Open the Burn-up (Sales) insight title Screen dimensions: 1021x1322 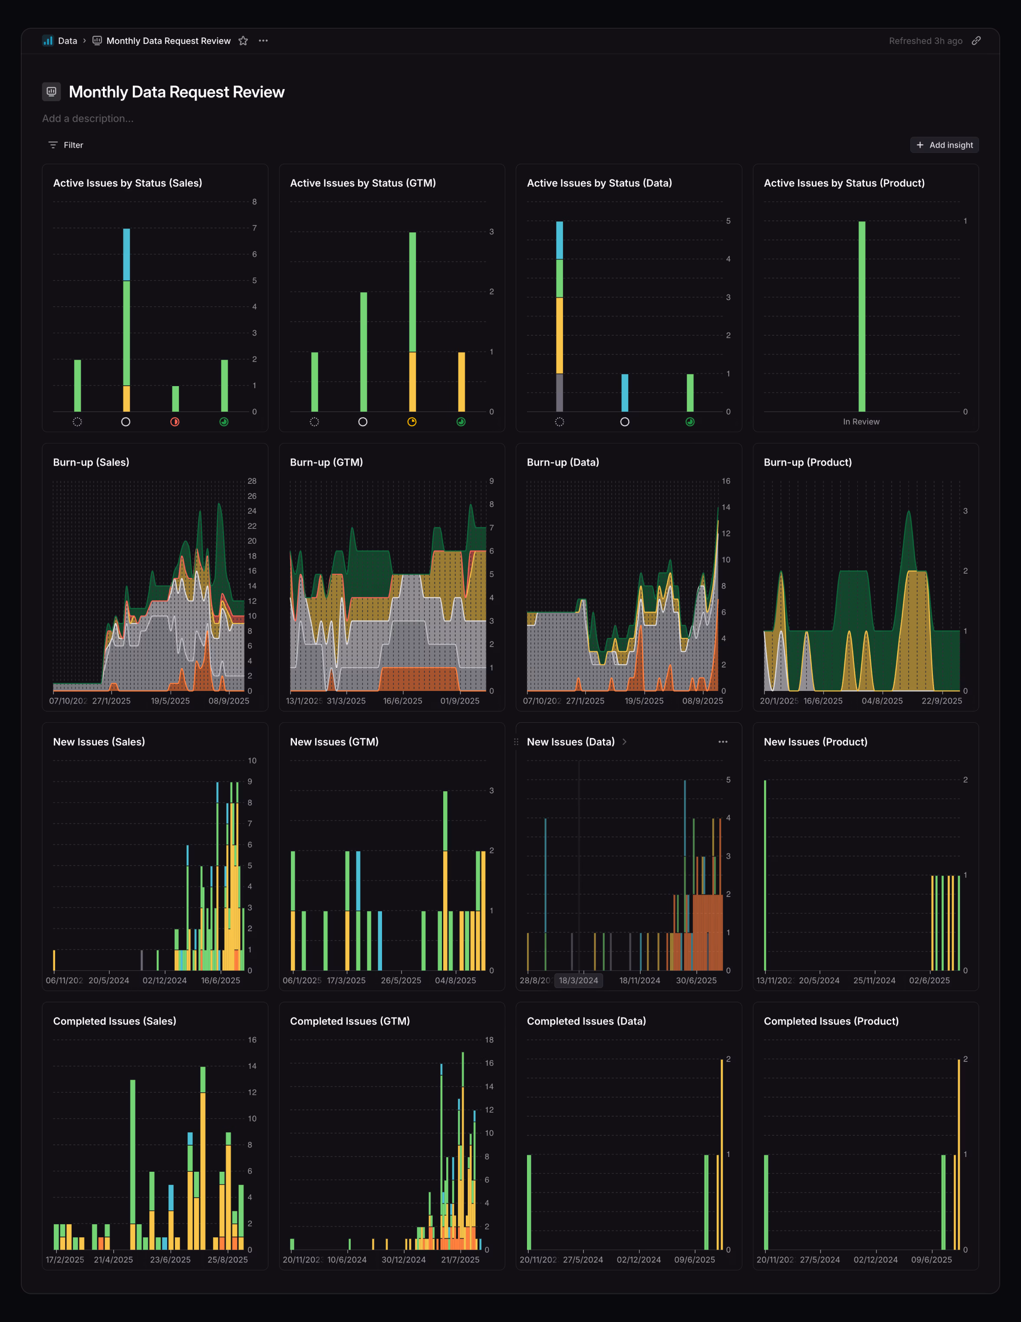[x=91, y=462]
